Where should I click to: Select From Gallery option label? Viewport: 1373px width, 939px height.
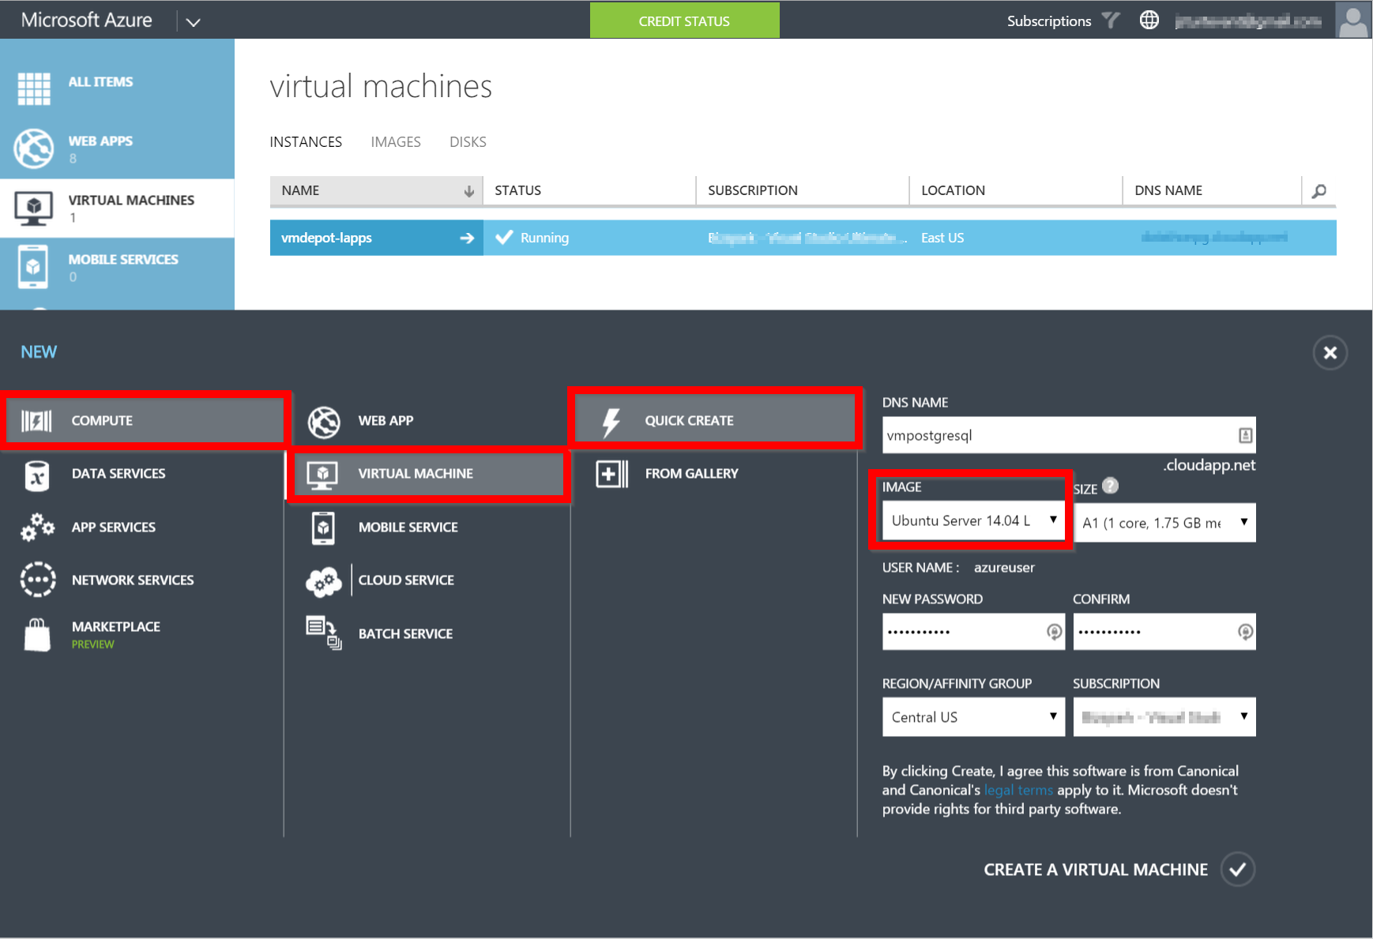691,474
